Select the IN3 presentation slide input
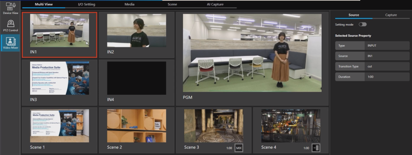Screen dimensions: 412x155 coord(60,78)
